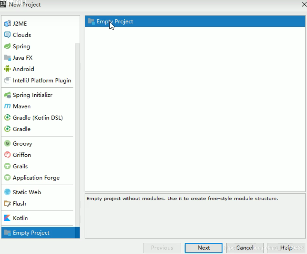
Task: Click the Flash folder icon
Action: (7, 204)
